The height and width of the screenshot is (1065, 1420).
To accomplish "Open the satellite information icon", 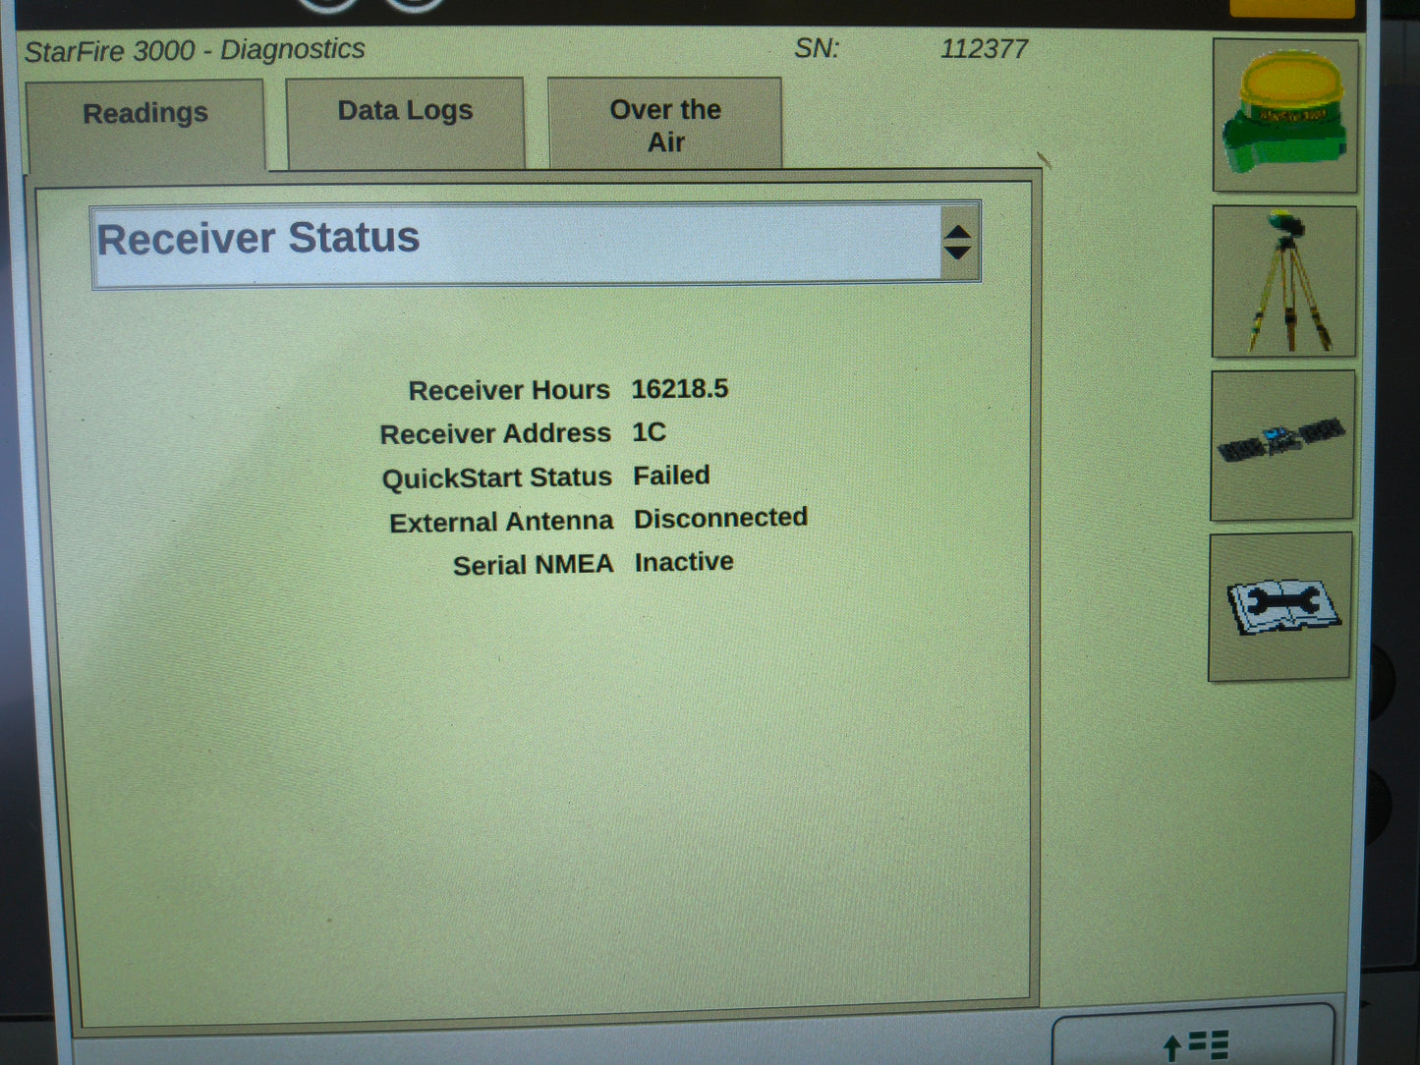I will point(1281,445).
